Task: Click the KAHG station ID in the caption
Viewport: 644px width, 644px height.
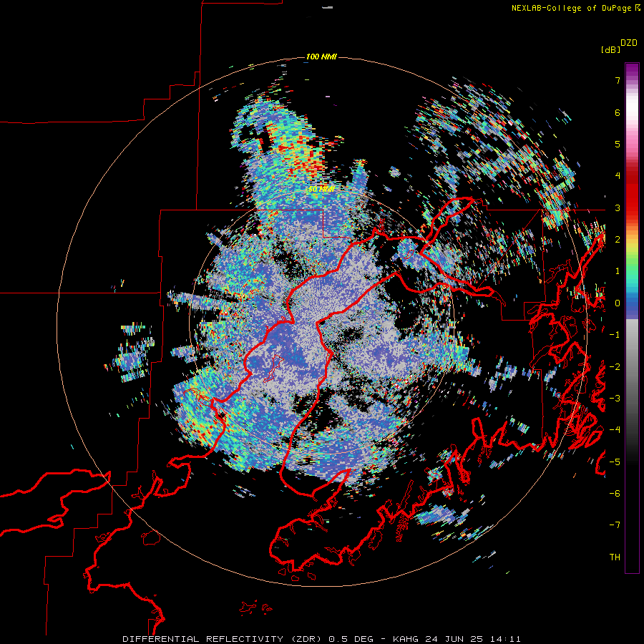Action: tap(406, 639)
